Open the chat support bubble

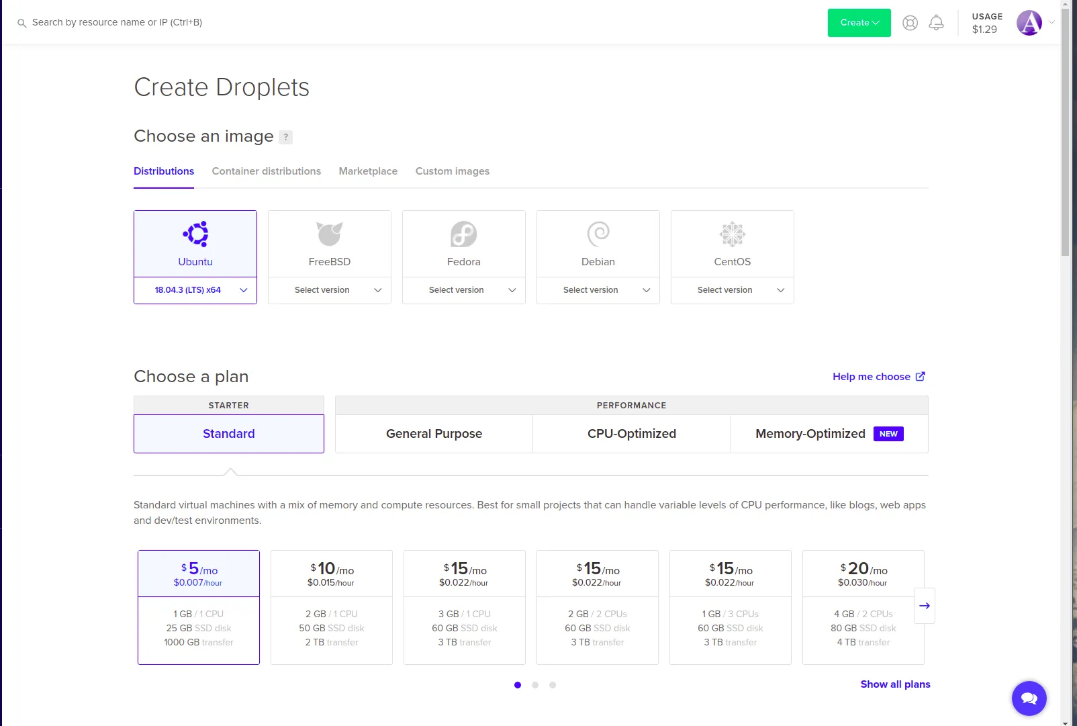coord(1029,698)
